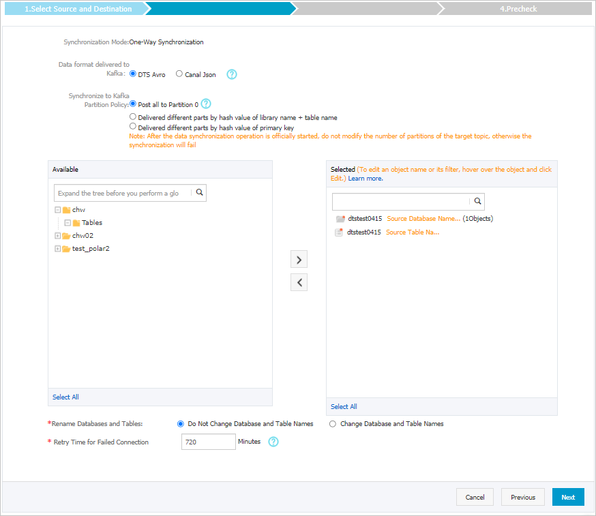Viewport: 596px width, 516px height.
Task: Click dtstest0415 table icon in Selected
Action: coord(339,232)
